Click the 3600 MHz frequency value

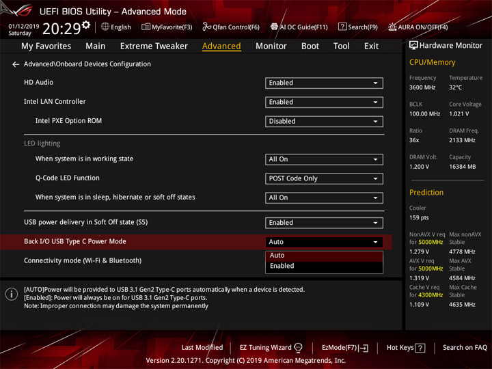click(x=422, y=87)
